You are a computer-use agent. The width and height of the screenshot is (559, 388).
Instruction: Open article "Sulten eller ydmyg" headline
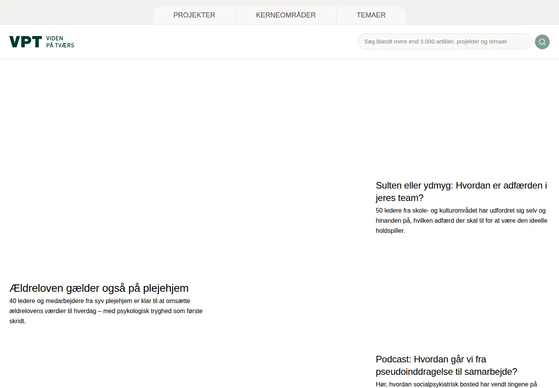(x=461, y=192)
